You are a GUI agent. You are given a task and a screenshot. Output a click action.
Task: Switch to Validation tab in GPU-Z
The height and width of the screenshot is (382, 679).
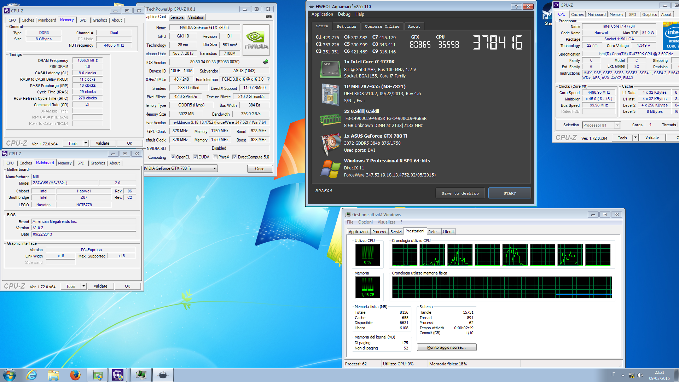[196, 17]
